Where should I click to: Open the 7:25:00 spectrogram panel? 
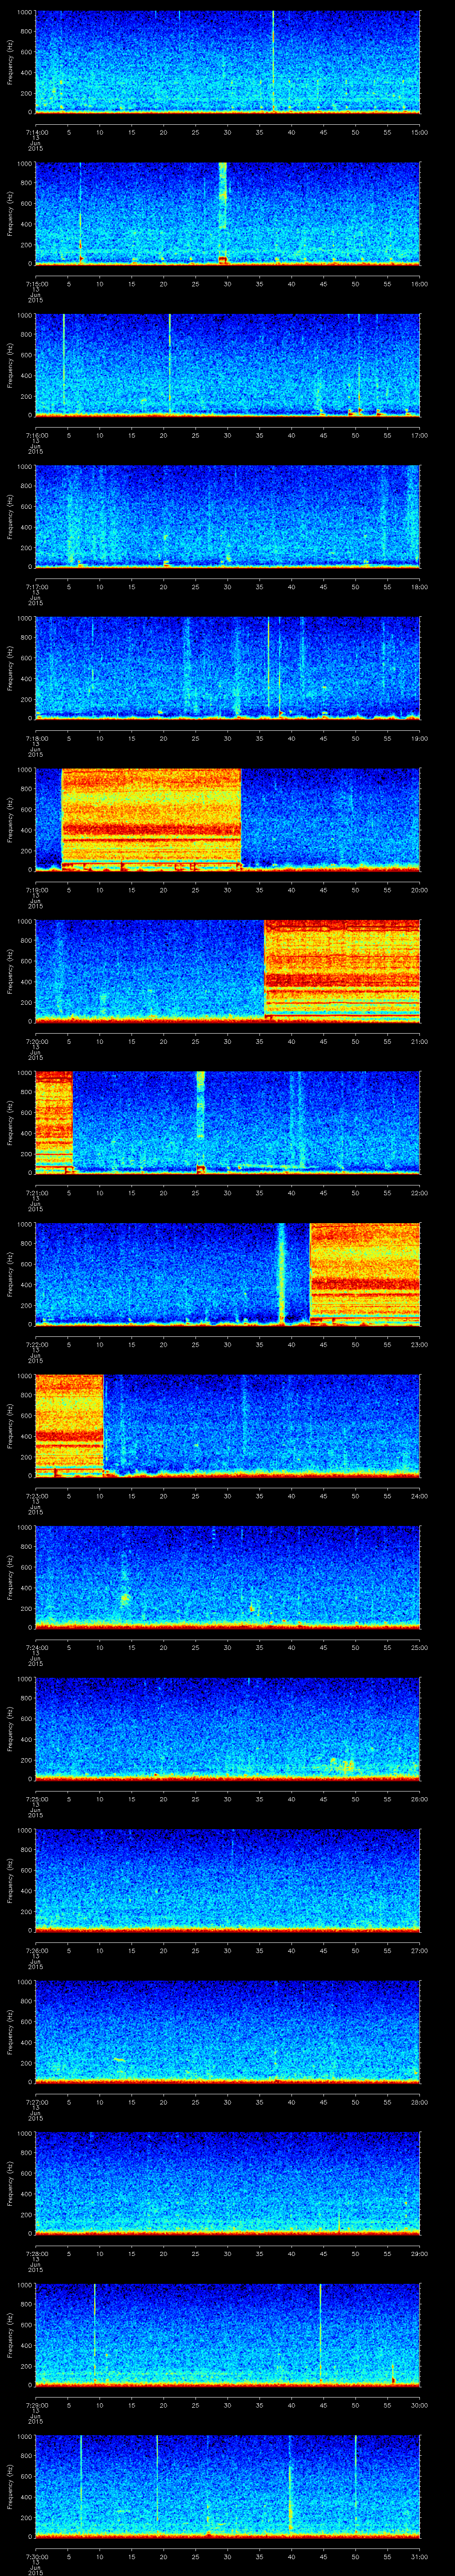[227, 1728]
